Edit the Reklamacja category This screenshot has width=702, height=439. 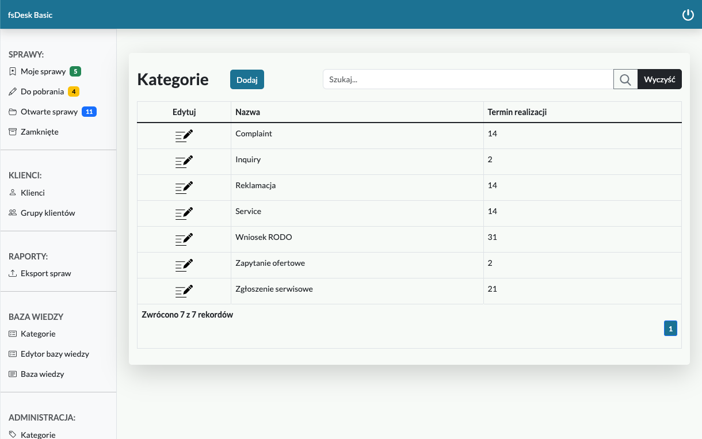tap(184, 187)
